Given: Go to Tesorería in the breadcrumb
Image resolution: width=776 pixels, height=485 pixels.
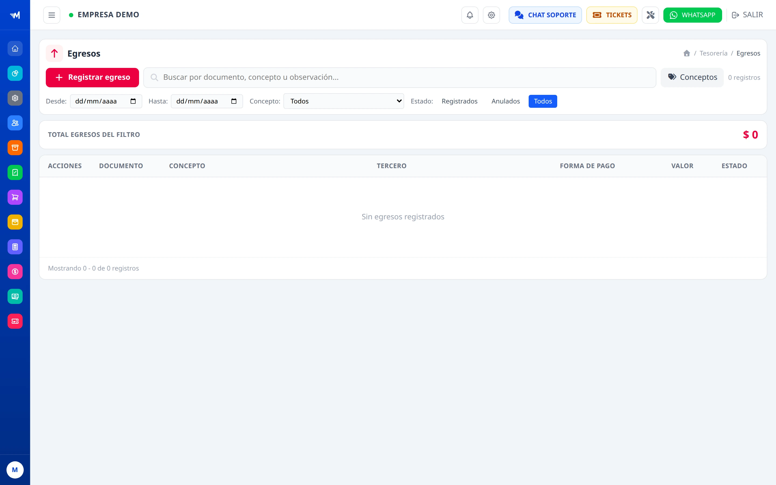Looking at the screenshot, I should (713, 53).
